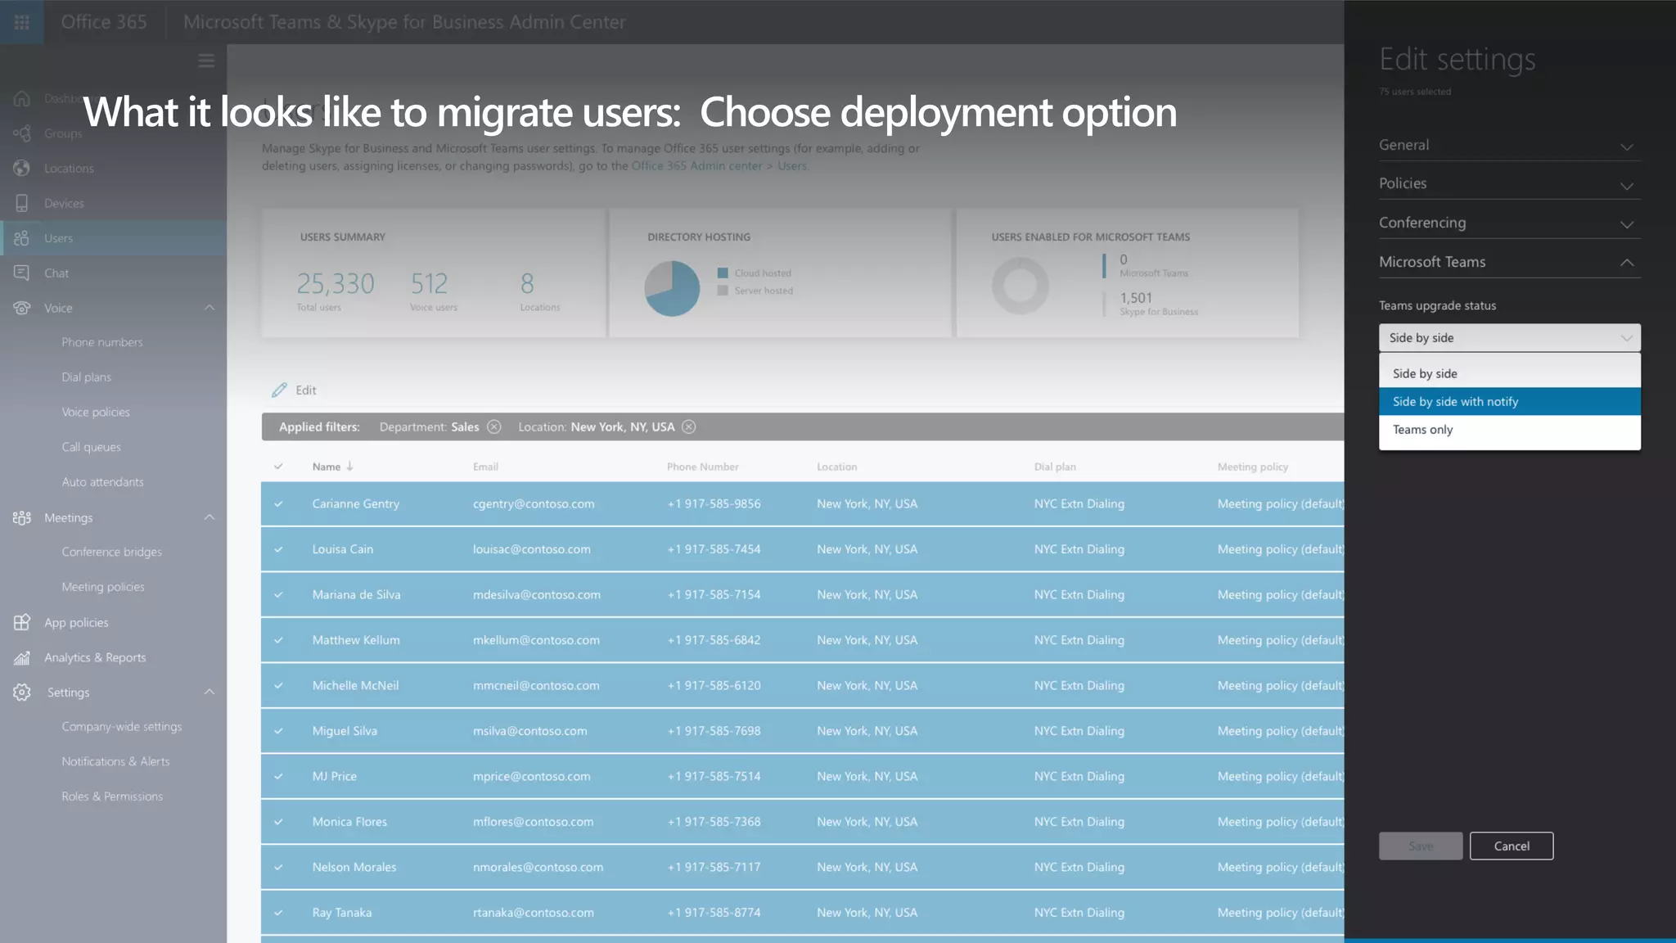Screen dimensions: 1676x943
Task: Click cgentry@contoso.com email
Action: 534,504
